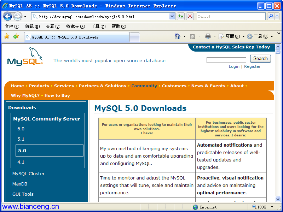Screen dimensions: 283x212
Task: Open the News & Events navigation item
Action: click(x=208, y=86)
